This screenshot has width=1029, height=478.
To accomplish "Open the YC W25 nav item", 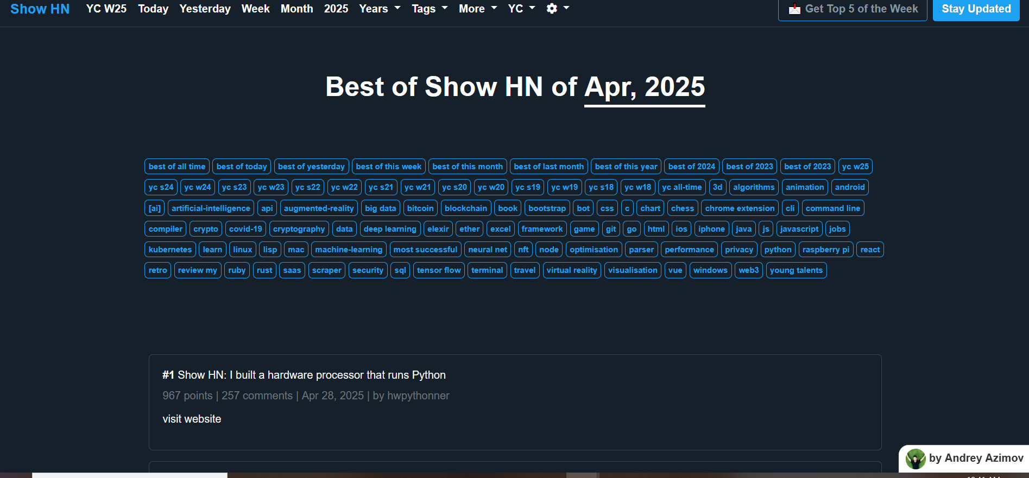I will 106,9.
